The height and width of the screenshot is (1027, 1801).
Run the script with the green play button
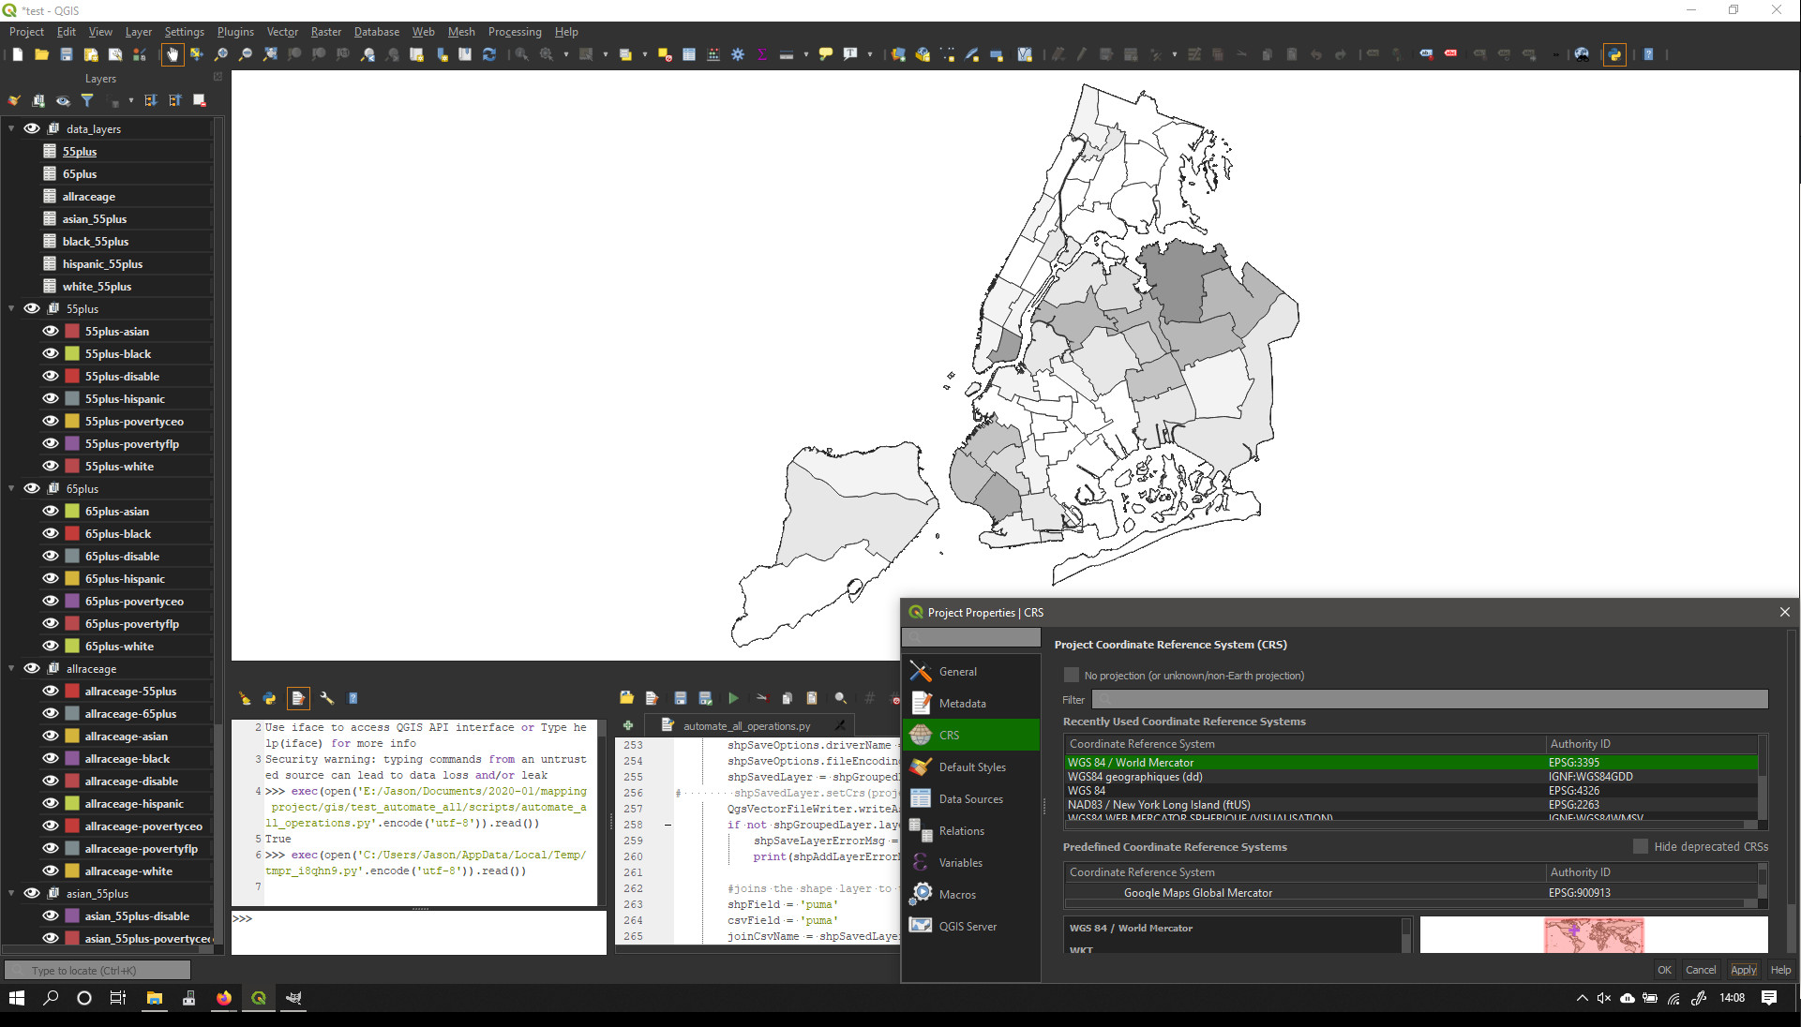(x=733, y=698)
